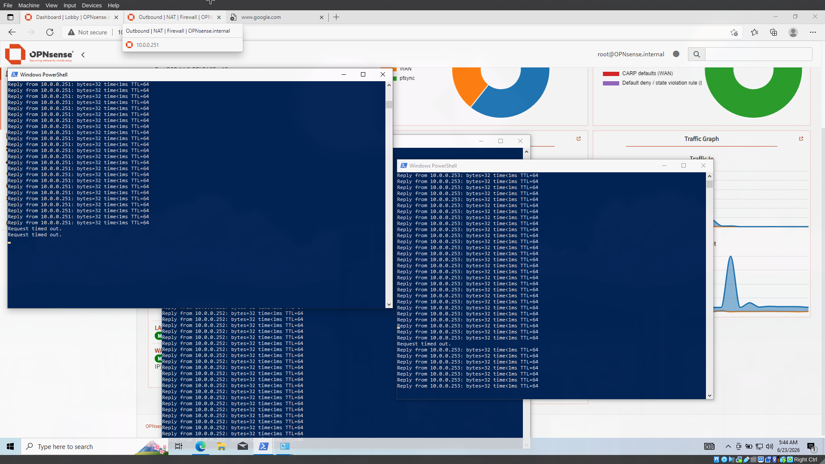Close the www.google.com tab
Screen dimensions: 825x464
[321, 17]
